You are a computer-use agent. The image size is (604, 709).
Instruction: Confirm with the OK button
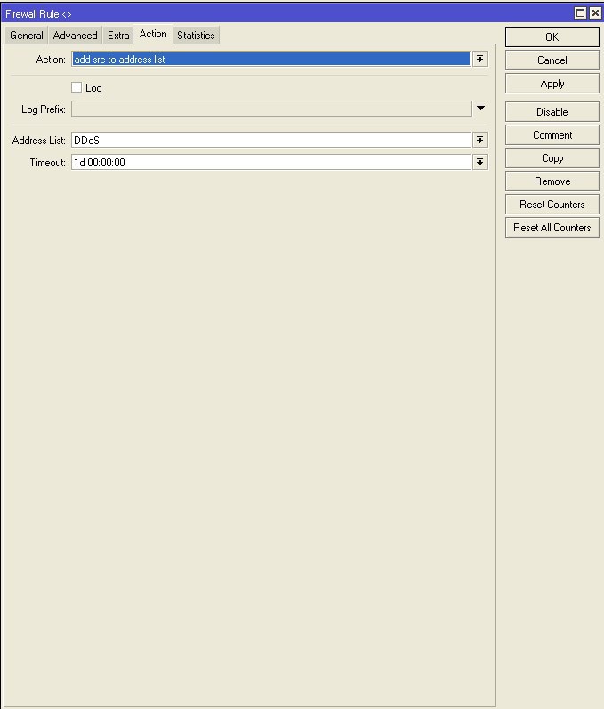pyautogui.click(x=552, y=37)
